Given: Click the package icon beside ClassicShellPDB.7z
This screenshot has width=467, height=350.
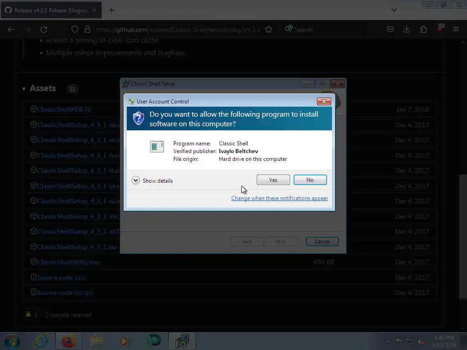Looking at the screenshot, I should tap(34, 109).
